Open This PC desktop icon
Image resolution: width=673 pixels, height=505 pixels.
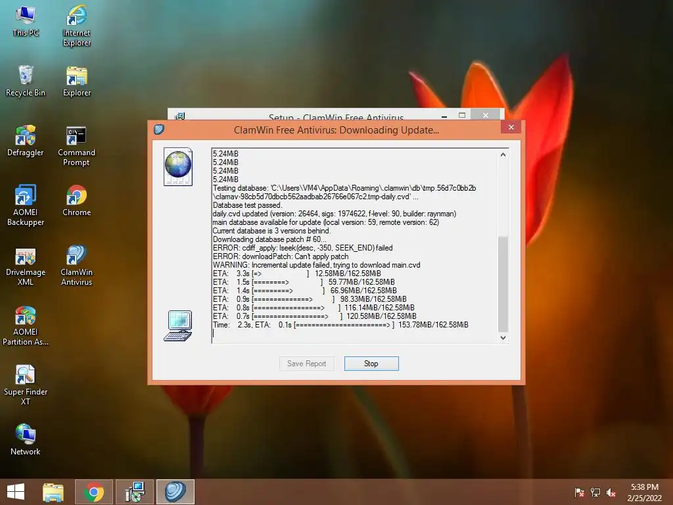26,22
